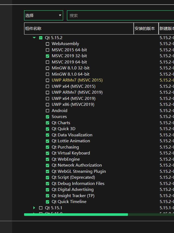Viewport: 174px width, 233px height.
Task: Check the UWP x64 (MSVC 2015) checkbox
Action: point(47,86)
